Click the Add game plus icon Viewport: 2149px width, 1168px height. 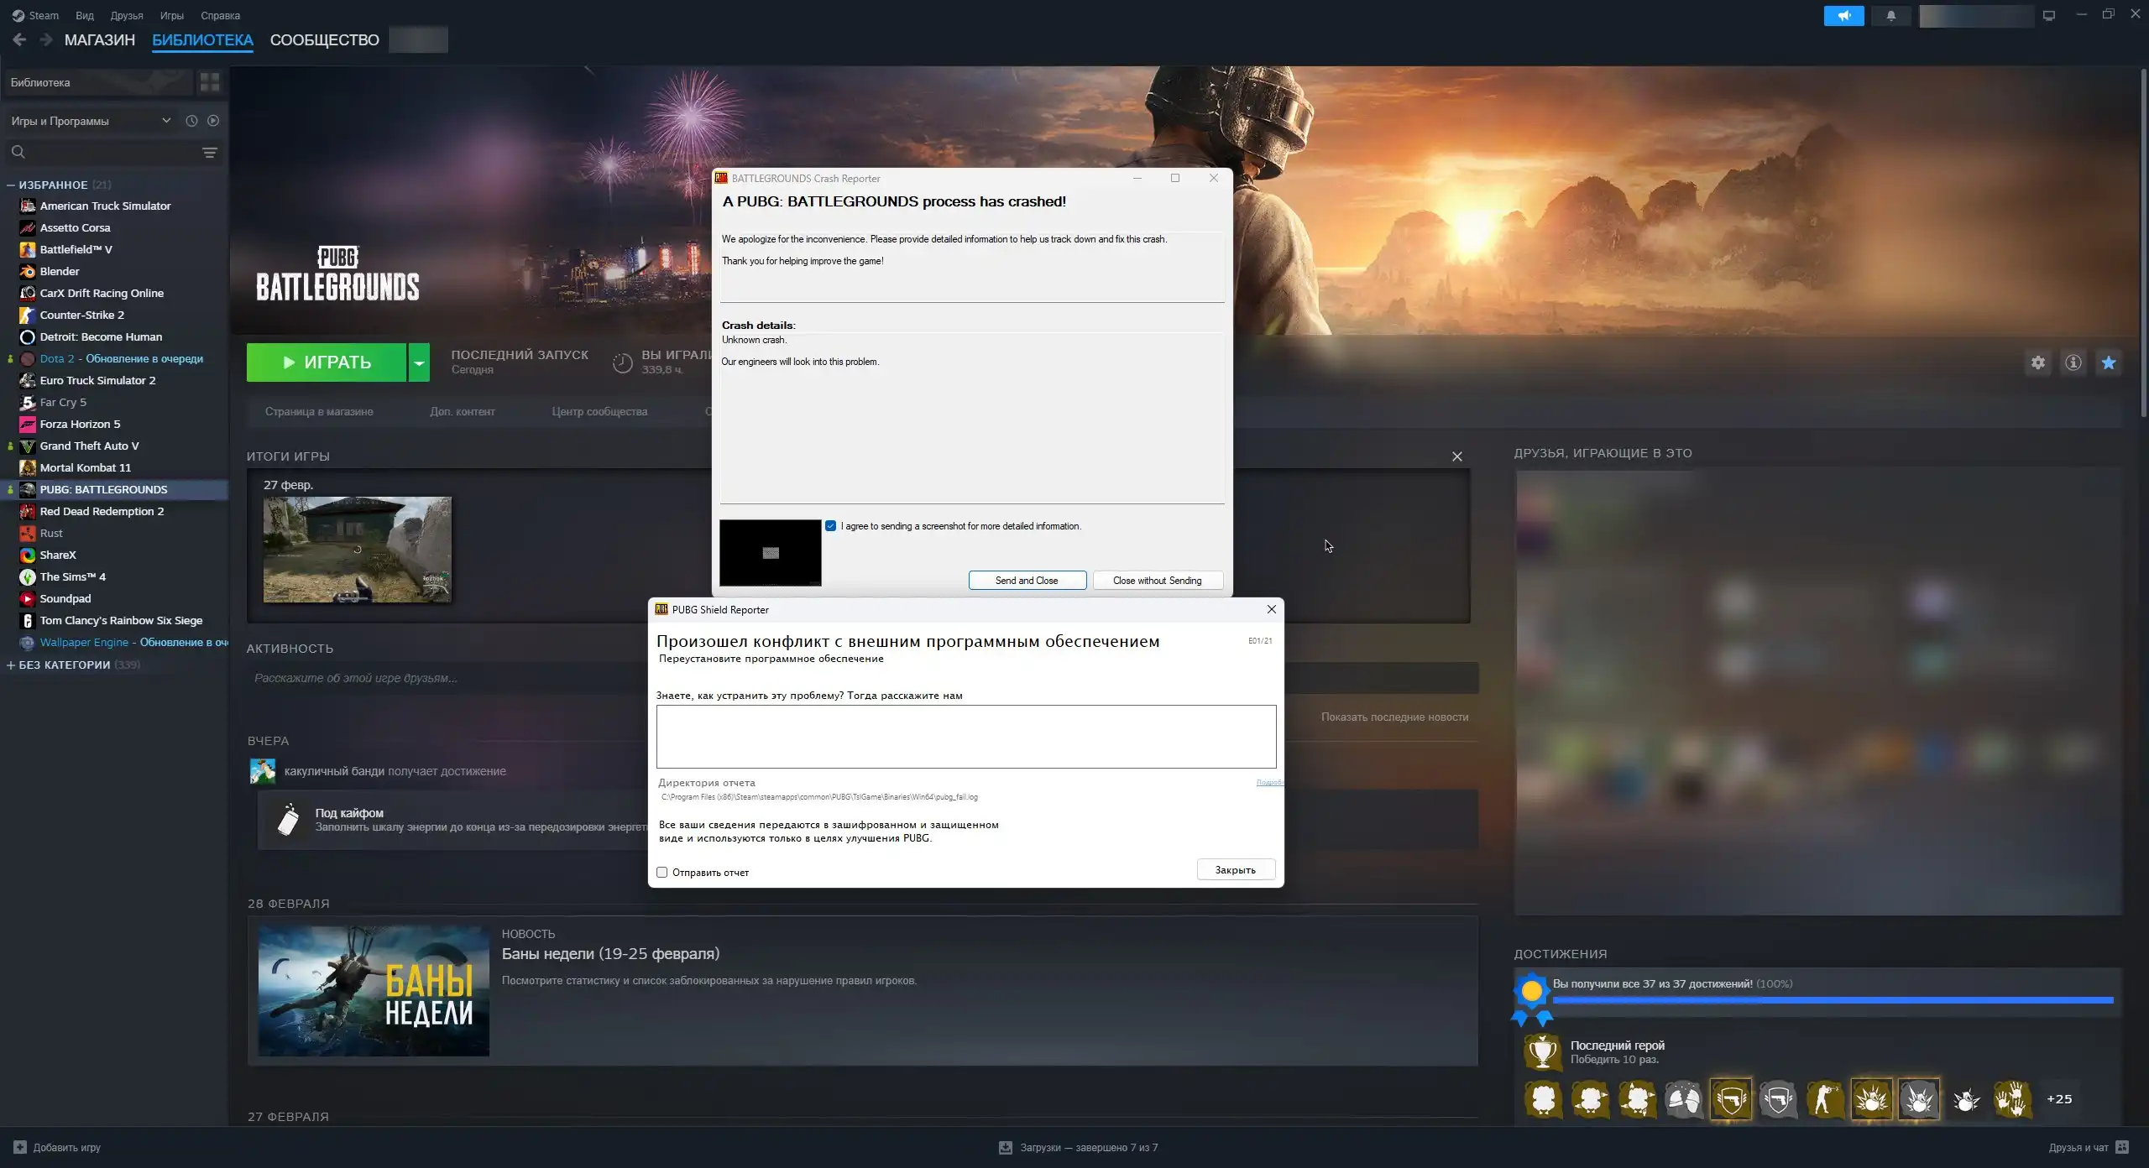click(20, 1147)
